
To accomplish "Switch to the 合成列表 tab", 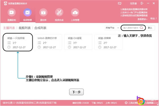I will click(x=40, y=28).
